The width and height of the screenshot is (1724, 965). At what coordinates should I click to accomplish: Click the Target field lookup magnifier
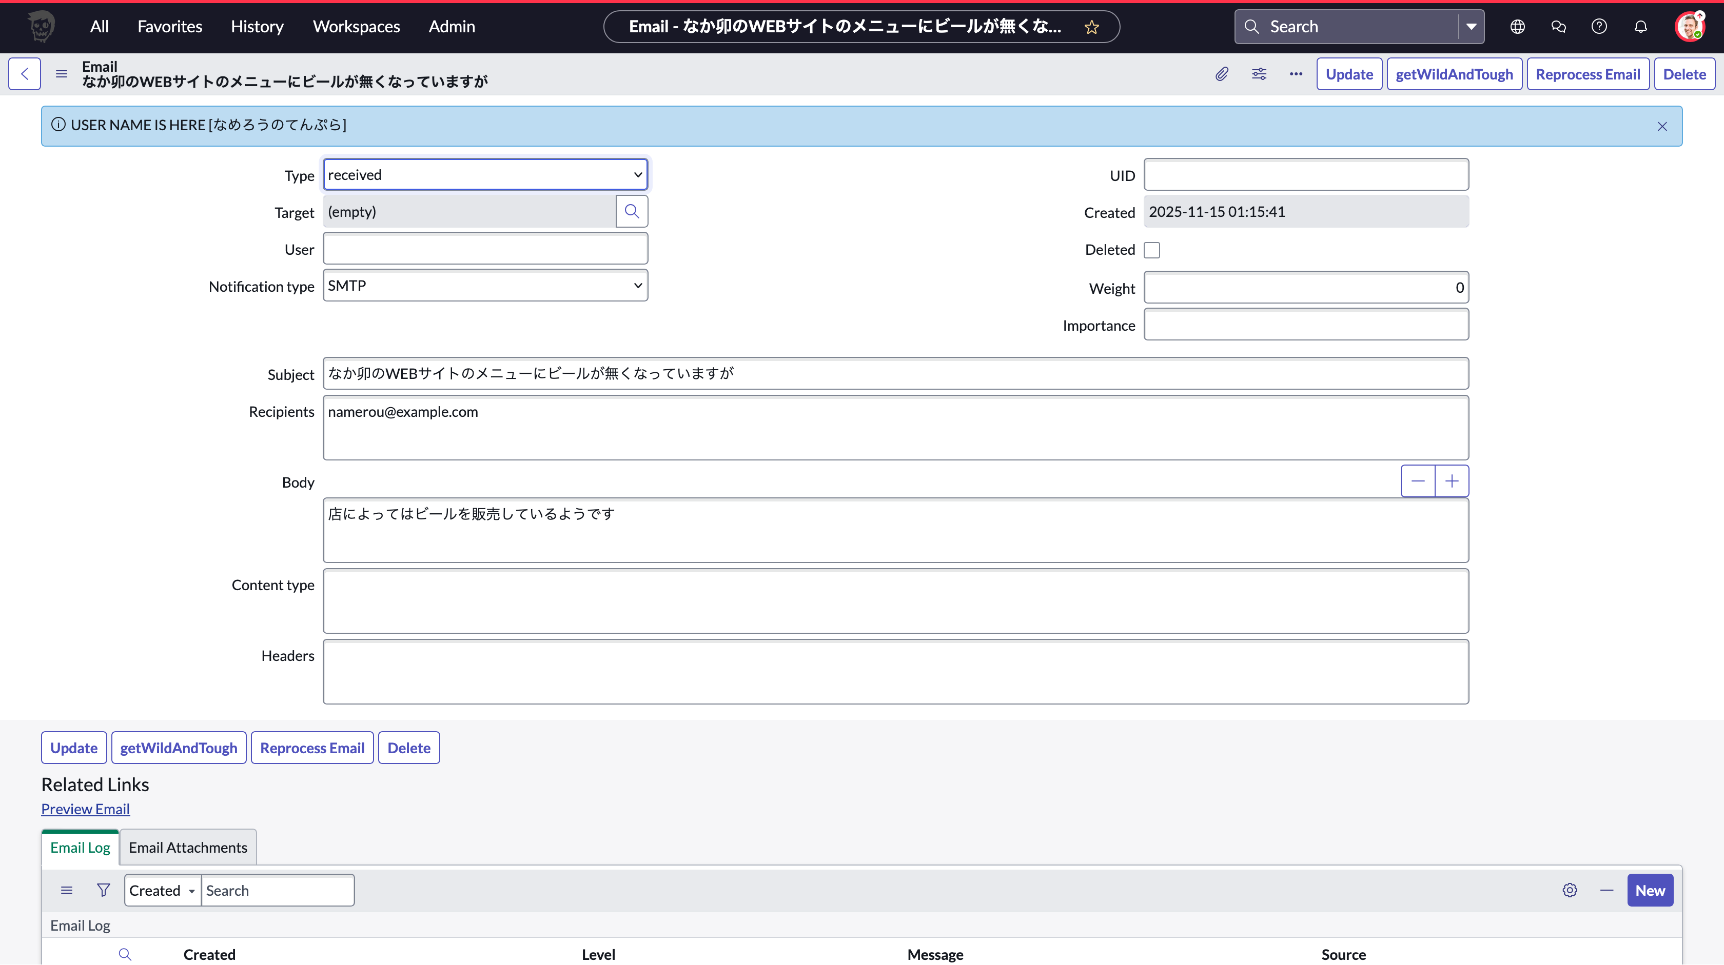tap(631, 212)
